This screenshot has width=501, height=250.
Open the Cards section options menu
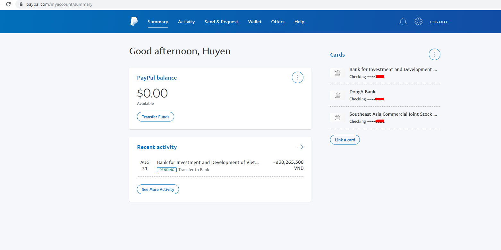(x=434, y=55)
